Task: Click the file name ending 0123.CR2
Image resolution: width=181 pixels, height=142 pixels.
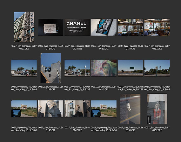Action: pos(24,47)
